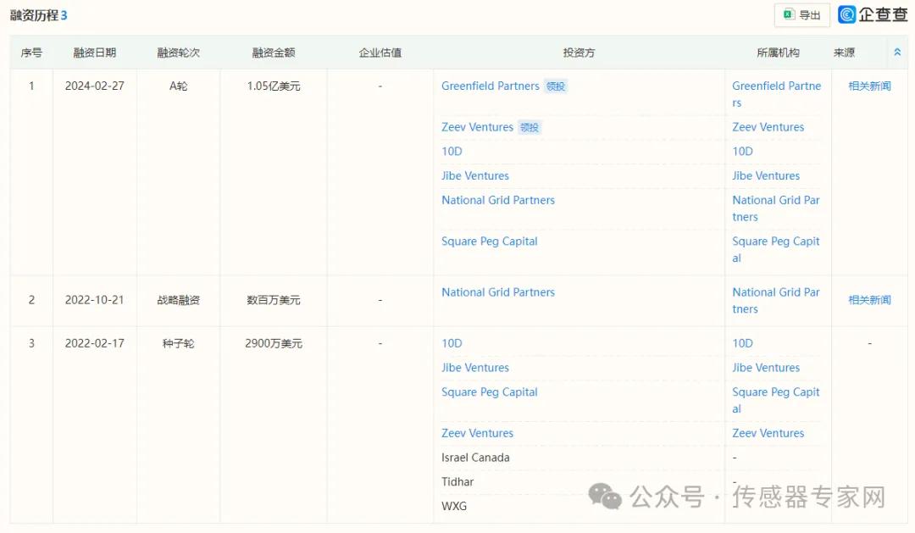This screenshot has width=915, height=533.
Task: Open Greenfield Partners investor link in A轮
Action: pos(490,86)
